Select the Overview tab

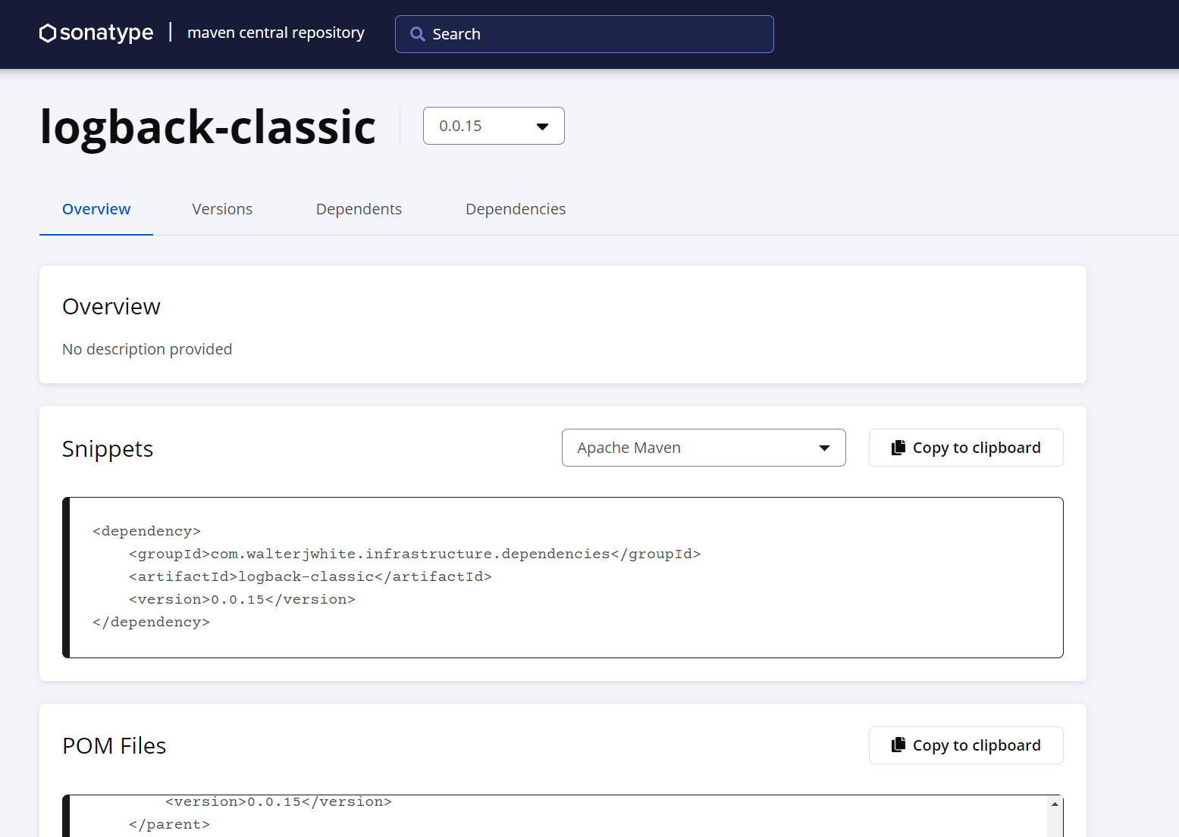(96, 209)
